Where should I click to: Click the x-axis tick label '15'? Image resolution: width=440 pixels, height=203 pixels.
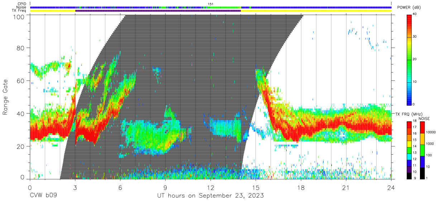tap(256, 187)
